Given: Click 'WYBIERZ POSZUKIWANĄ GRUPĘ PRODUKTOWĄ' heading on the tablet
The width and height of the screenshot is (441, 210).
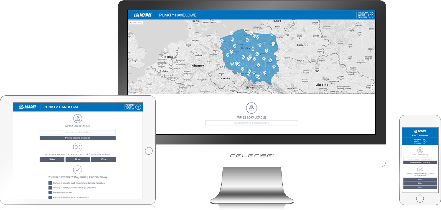Looking at the screenshot, I should 78,177.
